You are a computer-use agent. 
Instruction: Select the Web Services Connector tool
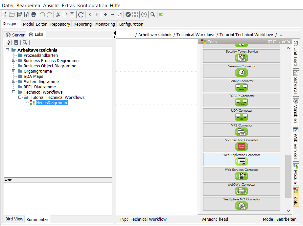point(242,176)
